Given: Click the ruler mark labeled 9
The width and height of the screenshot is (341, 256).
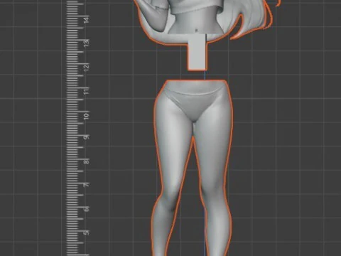Looking at the screenshot, I should point(87,137).
